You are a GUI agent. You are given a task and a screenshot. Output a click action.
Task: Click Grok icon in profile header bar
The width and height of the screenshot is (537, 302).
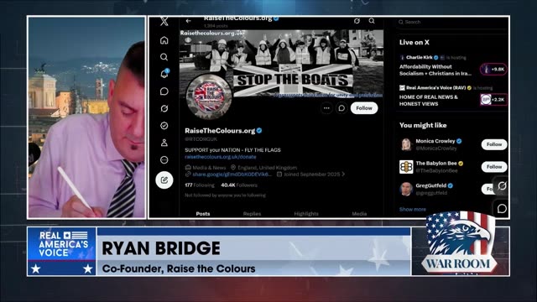357,21
